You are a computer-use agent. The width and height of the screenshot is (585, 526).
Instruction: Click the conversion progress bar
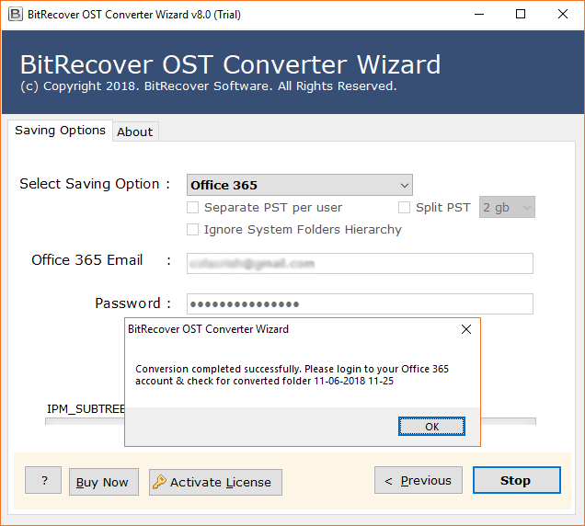(291, 421)
